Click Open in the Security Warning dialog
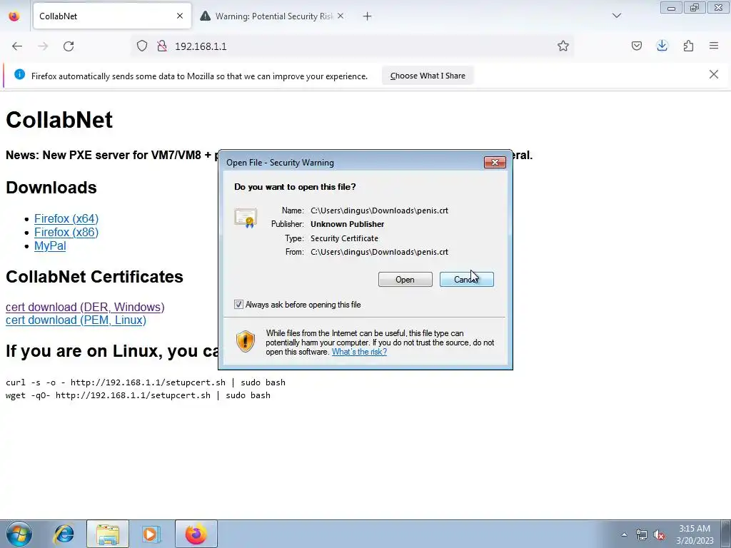Screen dimensions: 731x548 pyautogui.click(x=405, y=280)
